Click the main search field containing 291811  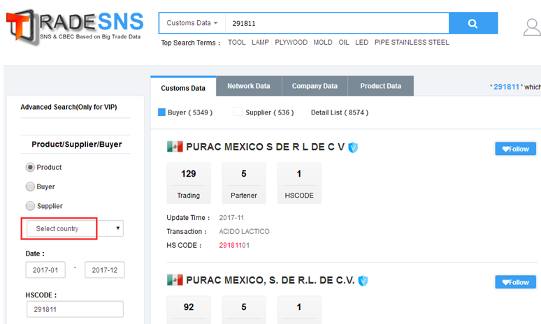(x=337, y=24)
